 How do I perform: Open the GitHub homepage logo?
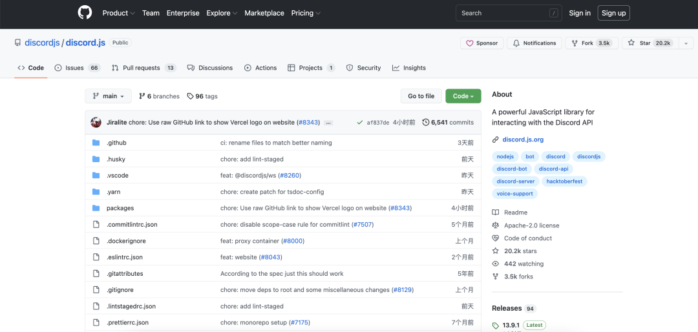tap(85, 13)
